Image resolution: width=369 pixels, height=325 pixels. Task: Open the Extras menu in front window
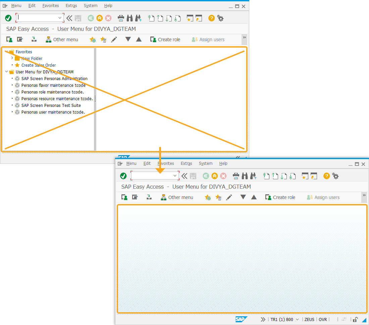tap(186, 163)
